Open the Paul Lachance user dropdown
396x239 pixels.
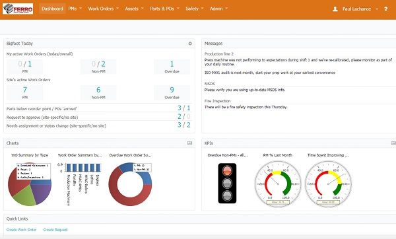point(360,9)
